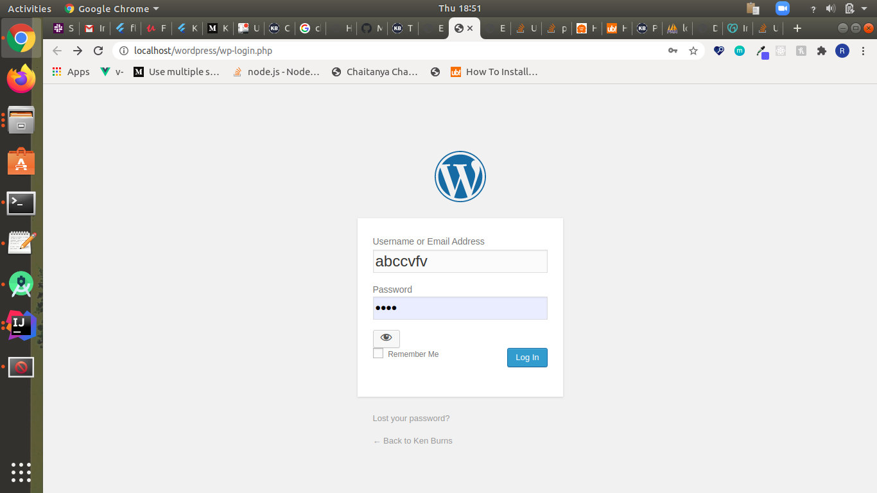Open the Chrome three-dot menu
This screenshot has width=877, height=493.
(864, 51)
